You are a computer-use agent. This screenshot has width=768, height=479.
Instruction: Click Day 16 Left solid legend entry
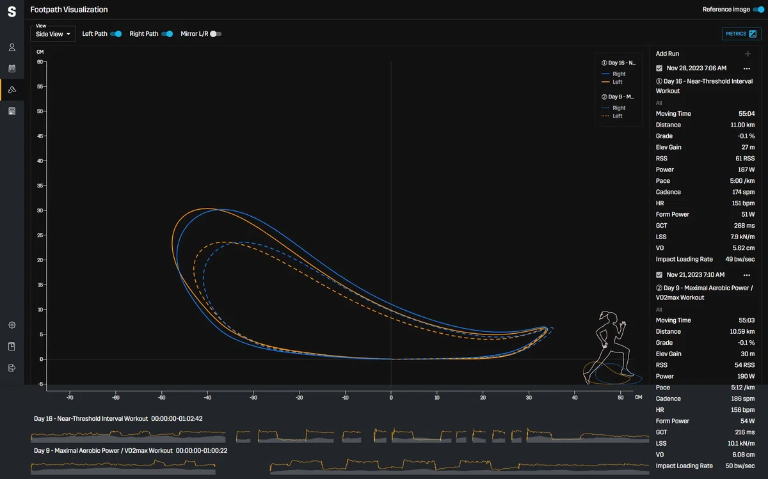(612, 82)
